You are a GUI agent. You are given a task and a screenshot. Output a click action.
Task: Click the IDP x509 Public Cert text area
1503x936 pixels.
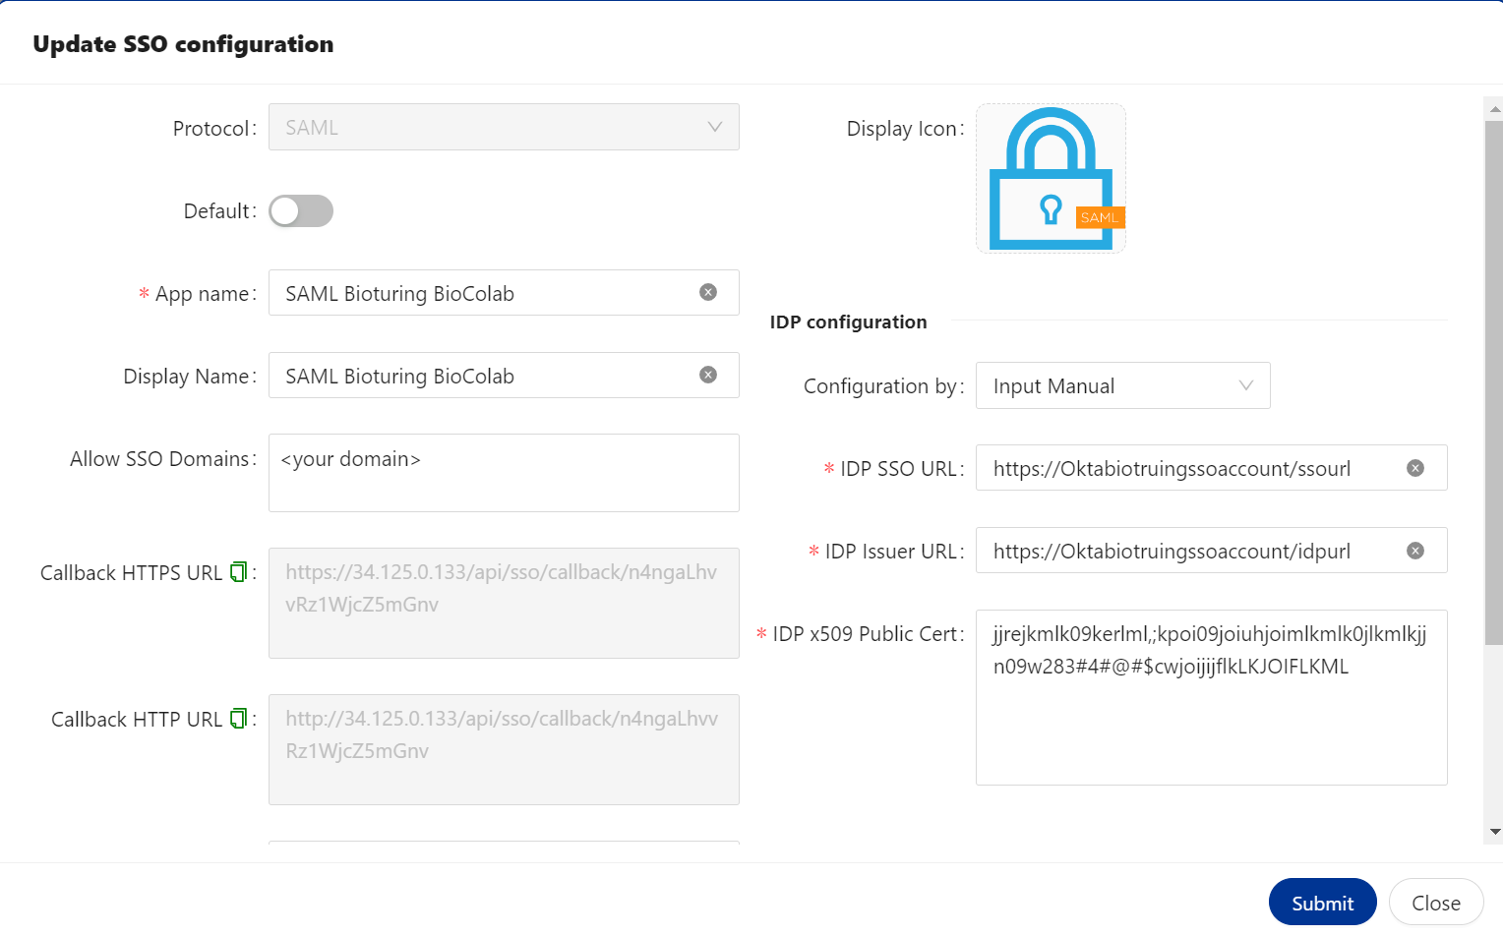(1212, 697)
